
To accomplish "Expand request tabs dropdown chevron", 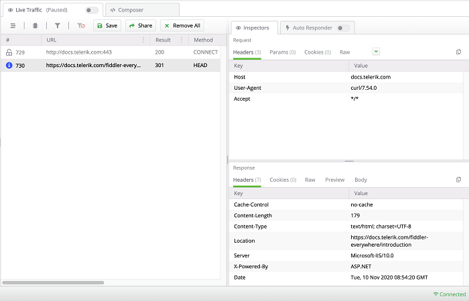I will (376, 52).
